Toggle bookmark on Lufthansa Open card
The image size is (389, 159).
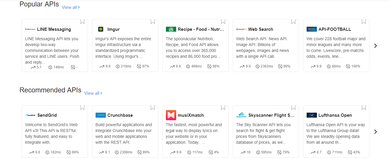[364, 107]
